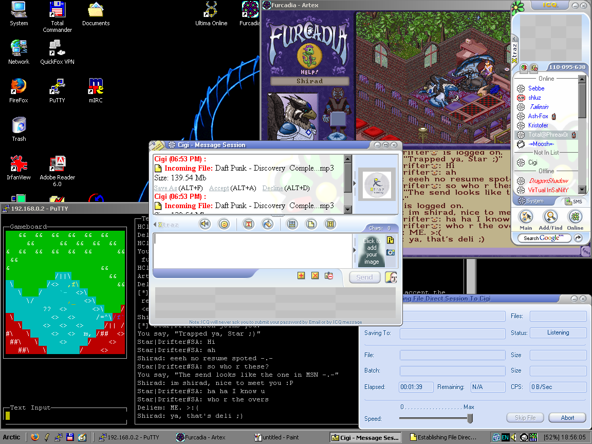Open Total Commander desktop icon
This screenshot has width=592, height=444.
pyautogui.click(x=57, y=17)
